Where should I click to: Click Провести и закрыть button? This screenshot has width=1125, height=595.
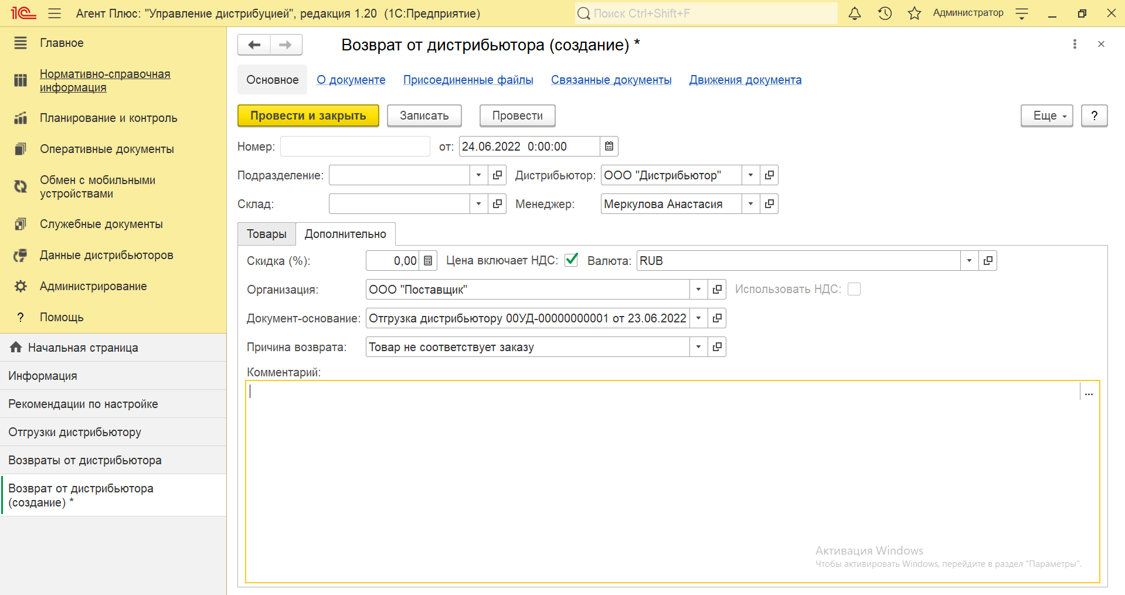pos(308,115)
